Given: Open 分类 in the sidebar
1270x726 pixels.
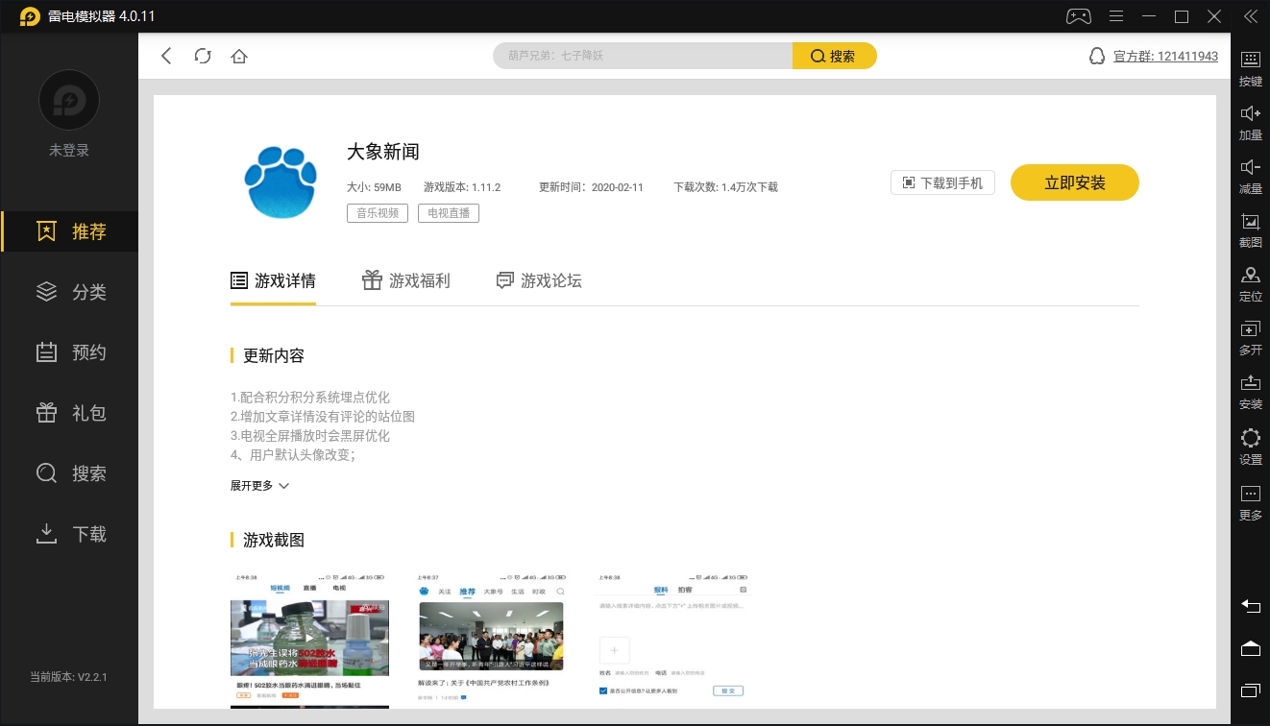Looking at the screenshot, I should coord(69,292).
